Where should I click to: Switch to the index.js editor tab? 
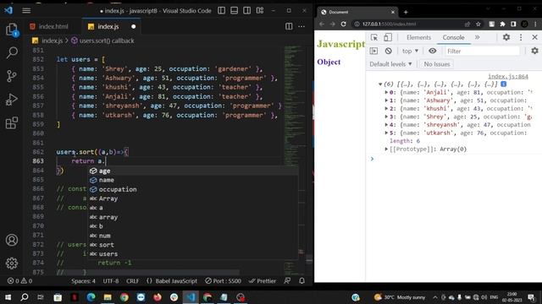tap(108, 26)
